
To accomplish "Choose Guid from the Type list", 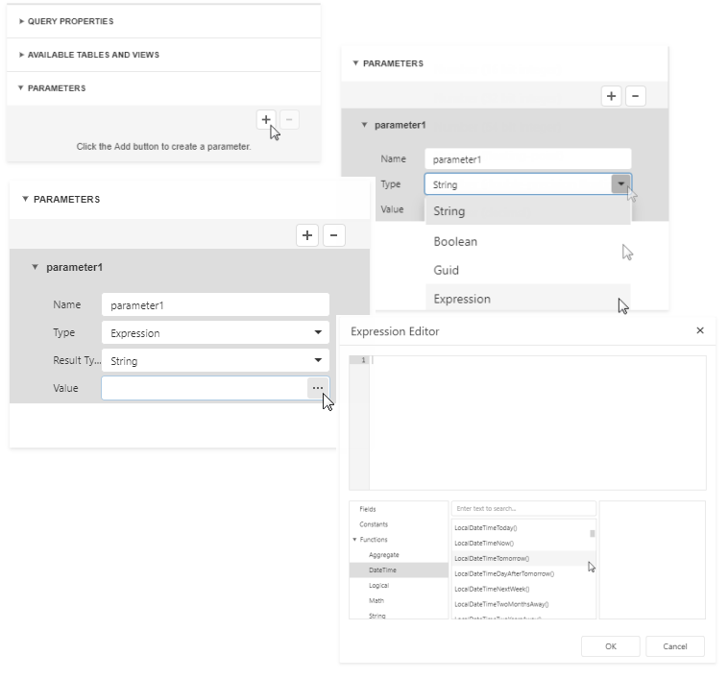I will [447, 271].
